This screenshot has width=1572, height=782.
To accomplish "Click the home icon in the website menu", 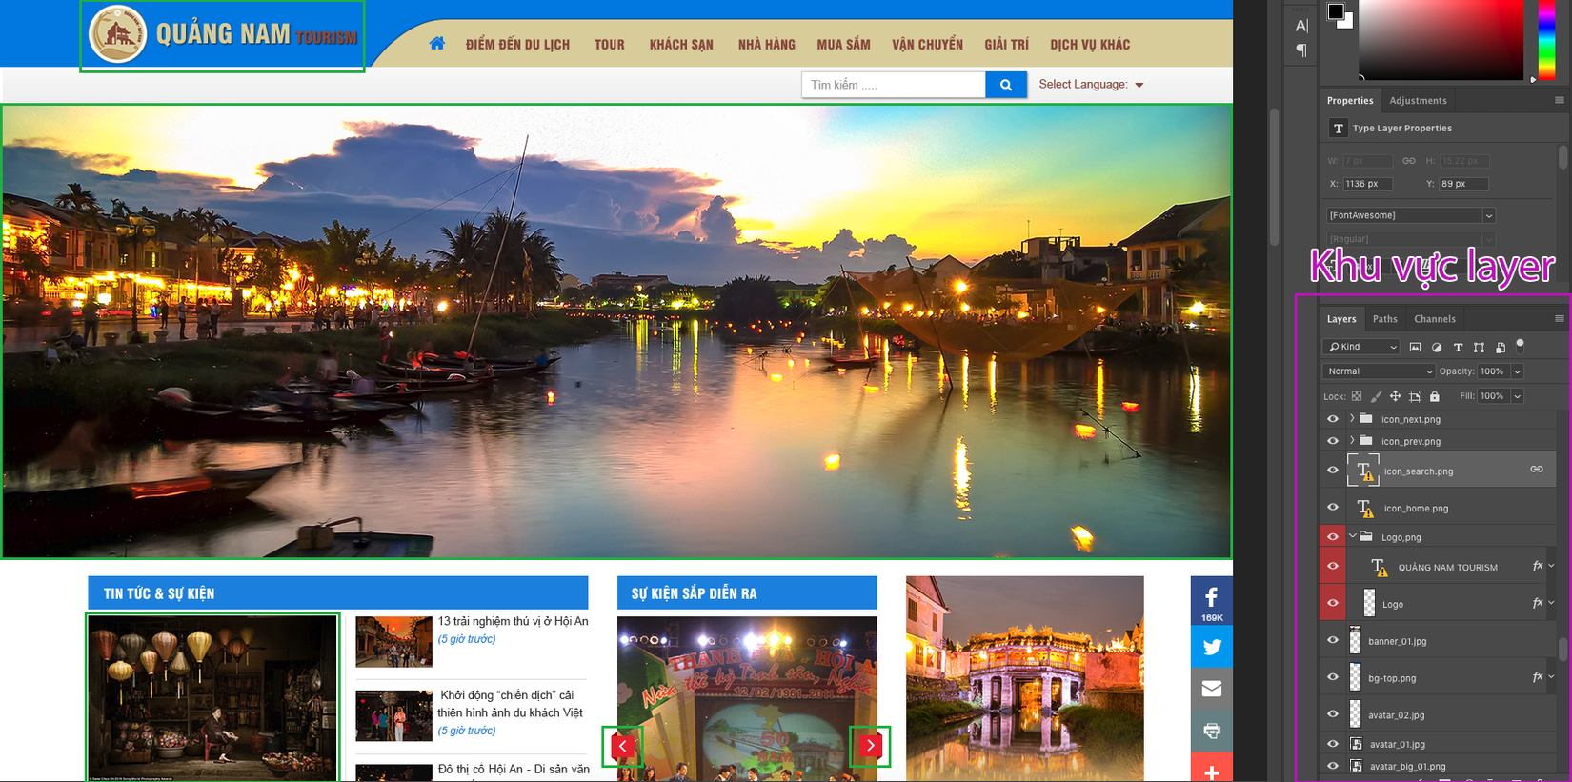I will 437,43.
